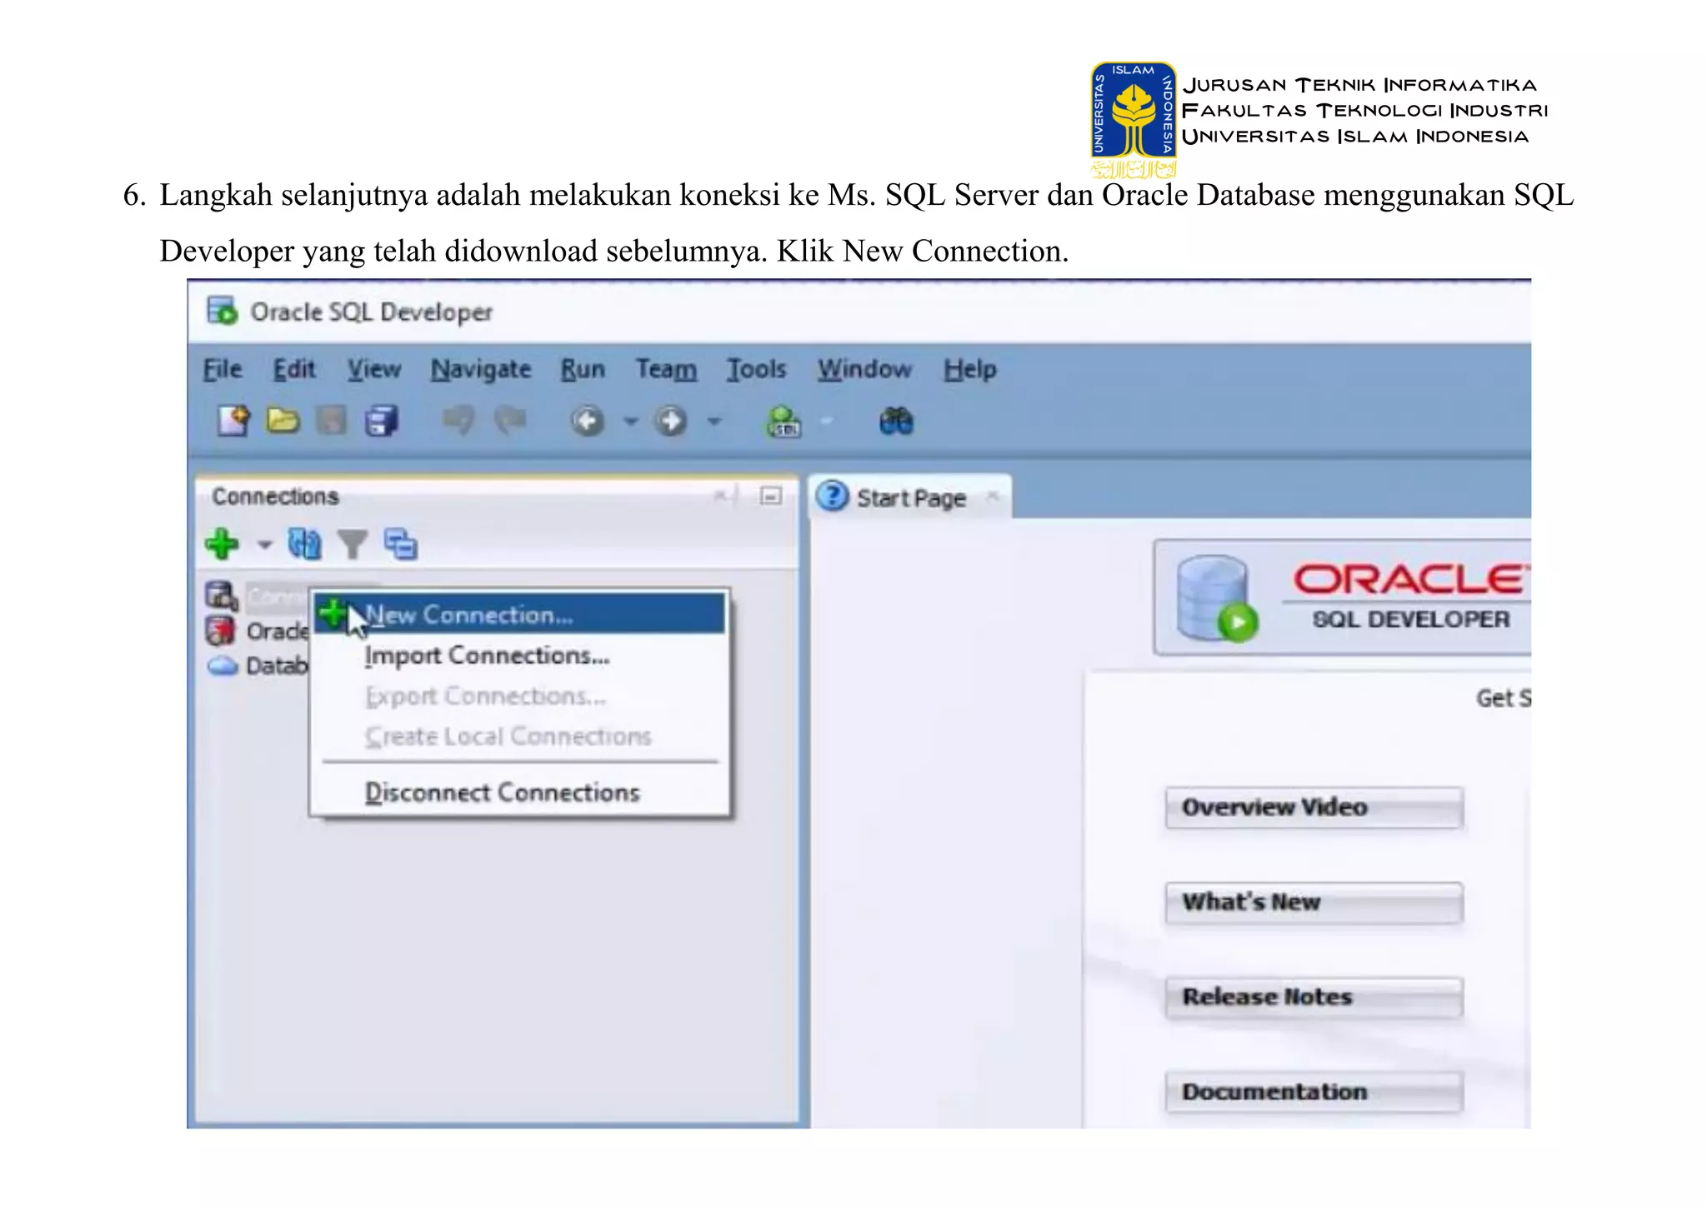Click the Overview Video button
This screenshot has width=1707, height=1206.
pyautogui.click(x=1314, y=807)
